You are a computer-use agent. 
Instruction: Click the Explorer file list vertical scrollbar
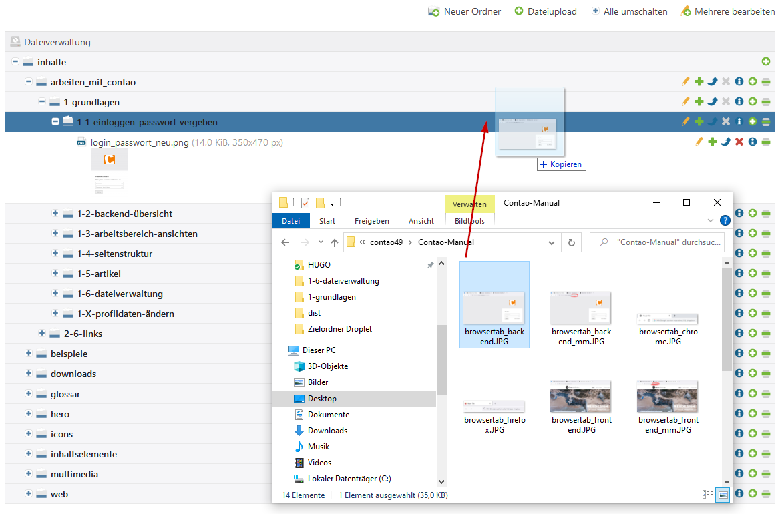pos(727,320)
